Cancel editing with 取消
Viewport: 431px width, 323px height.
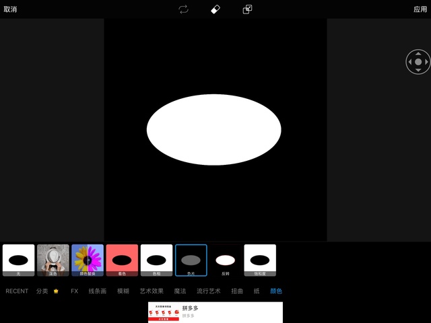pyautogui.click(x=10, y=9)
